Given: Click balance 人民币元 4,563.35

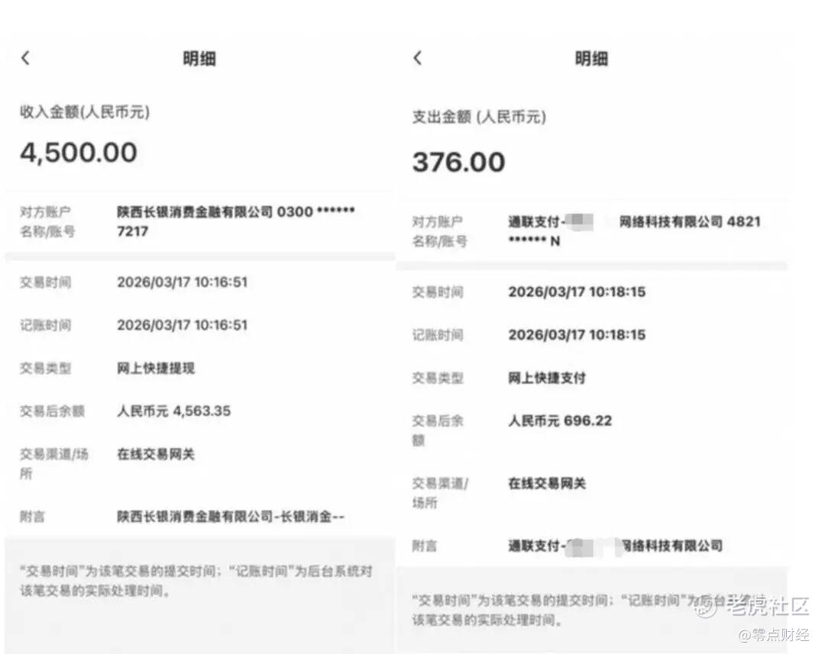Looking at the screenshot, I should tap(173, 411).
